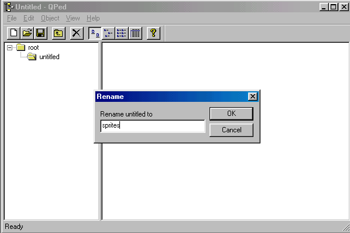Click the Rename untitled to label
This screenshot has height=233, width=350.
point(126,114)
